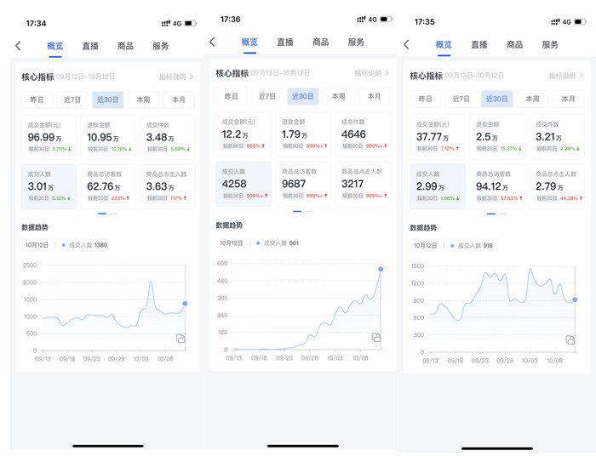Switch to 商品 tab on the 17:34 screen

pyautogui.click(x=125, y=46)
